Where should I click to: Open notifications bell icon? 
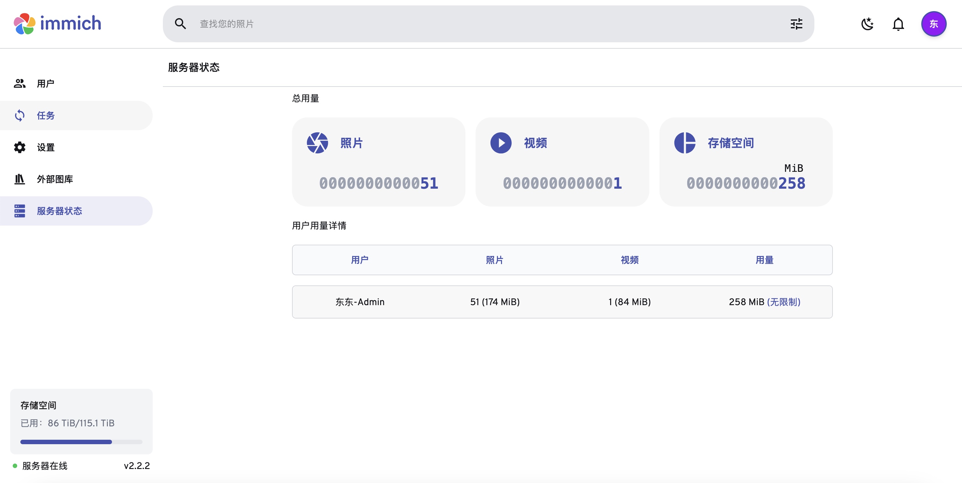tap(898, 24)
